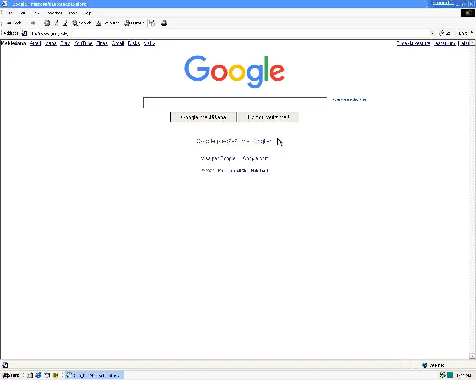This screenshot has height=380, width=476.
Task: Open the Favorites menu in the menu bar
Action: pyautogui.click(x=54, y=13)
